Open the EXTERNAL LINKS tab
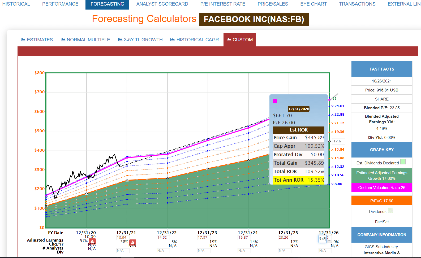 tap(404, 4)
